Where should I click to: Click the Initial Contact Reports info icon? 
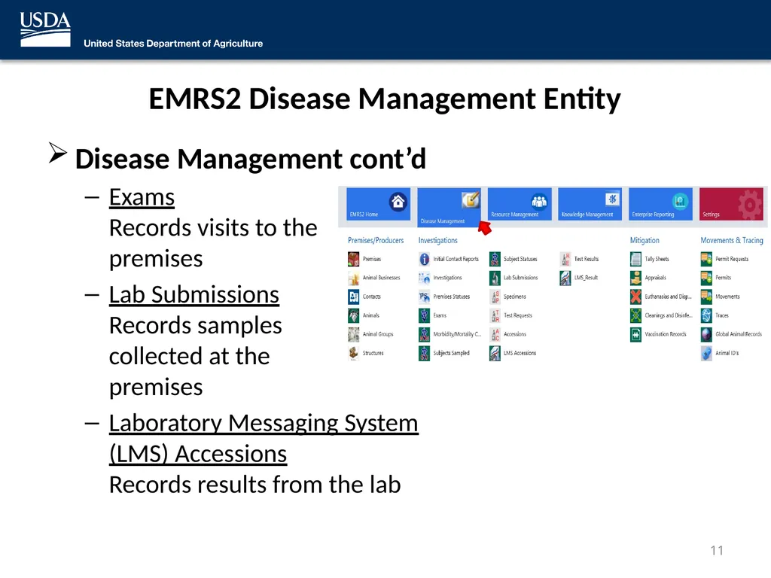point(425,259)
